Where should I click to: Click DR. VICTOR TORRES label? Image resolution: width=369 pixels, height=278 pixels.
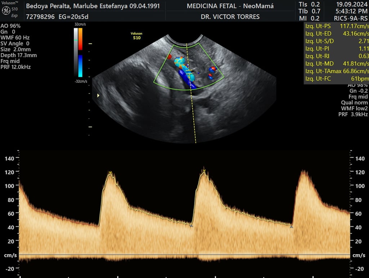pyautogui.click(x=230, y=17)
